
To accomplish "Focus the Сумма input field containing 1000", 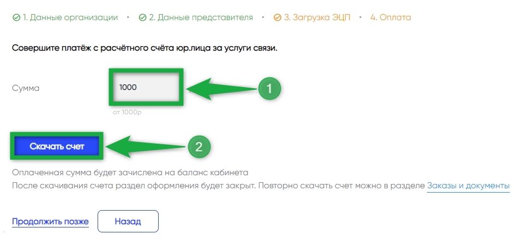I will tap(146, 88).
